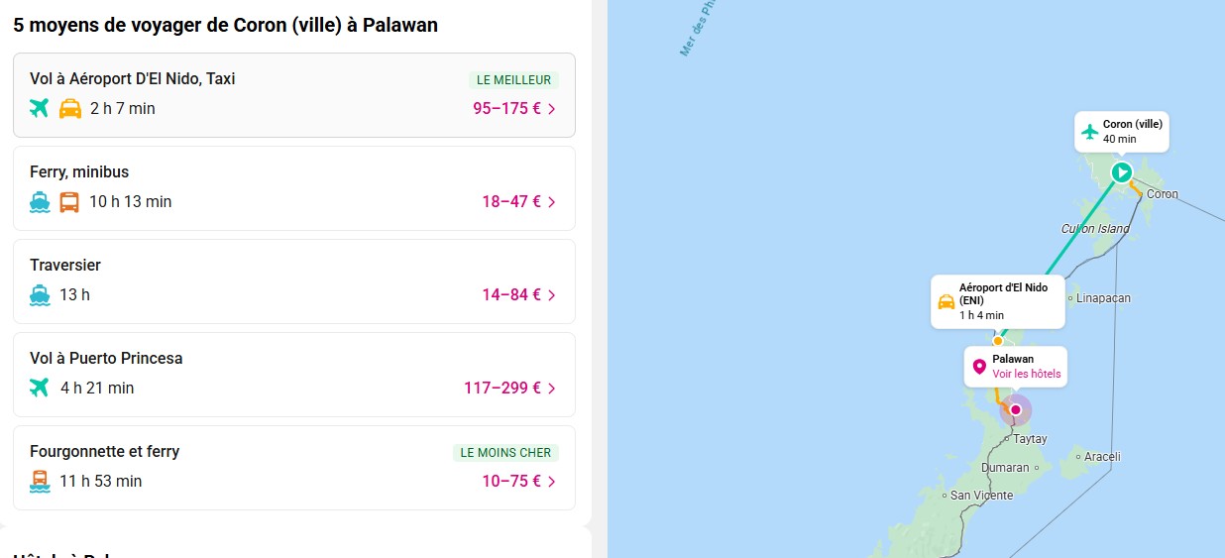
Task: Expand the 18–47 € route chevron
Action: click(552, 202)
